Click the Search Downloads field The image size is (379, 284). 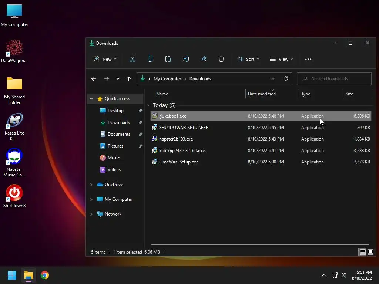coord(334,79)
